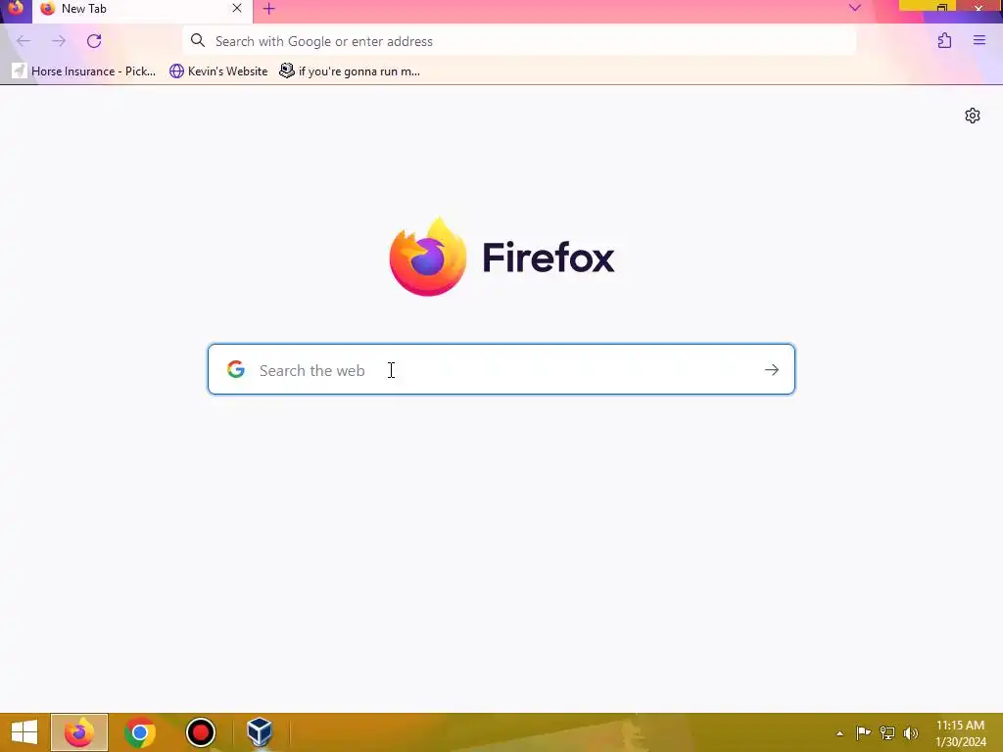Select the New Tab tab
1003x752 pixels.
(142, 9)
